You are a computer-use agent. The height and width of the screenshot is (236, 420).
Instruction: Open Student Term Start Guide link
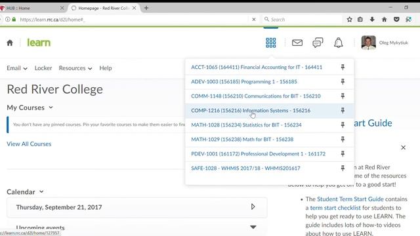point(350,199)
